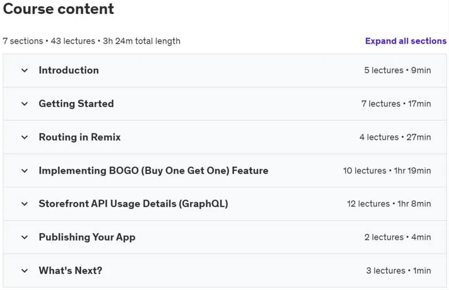Click the chevron beside Storefront API Usage Details
449x290 pixels.
coord(25,204)
